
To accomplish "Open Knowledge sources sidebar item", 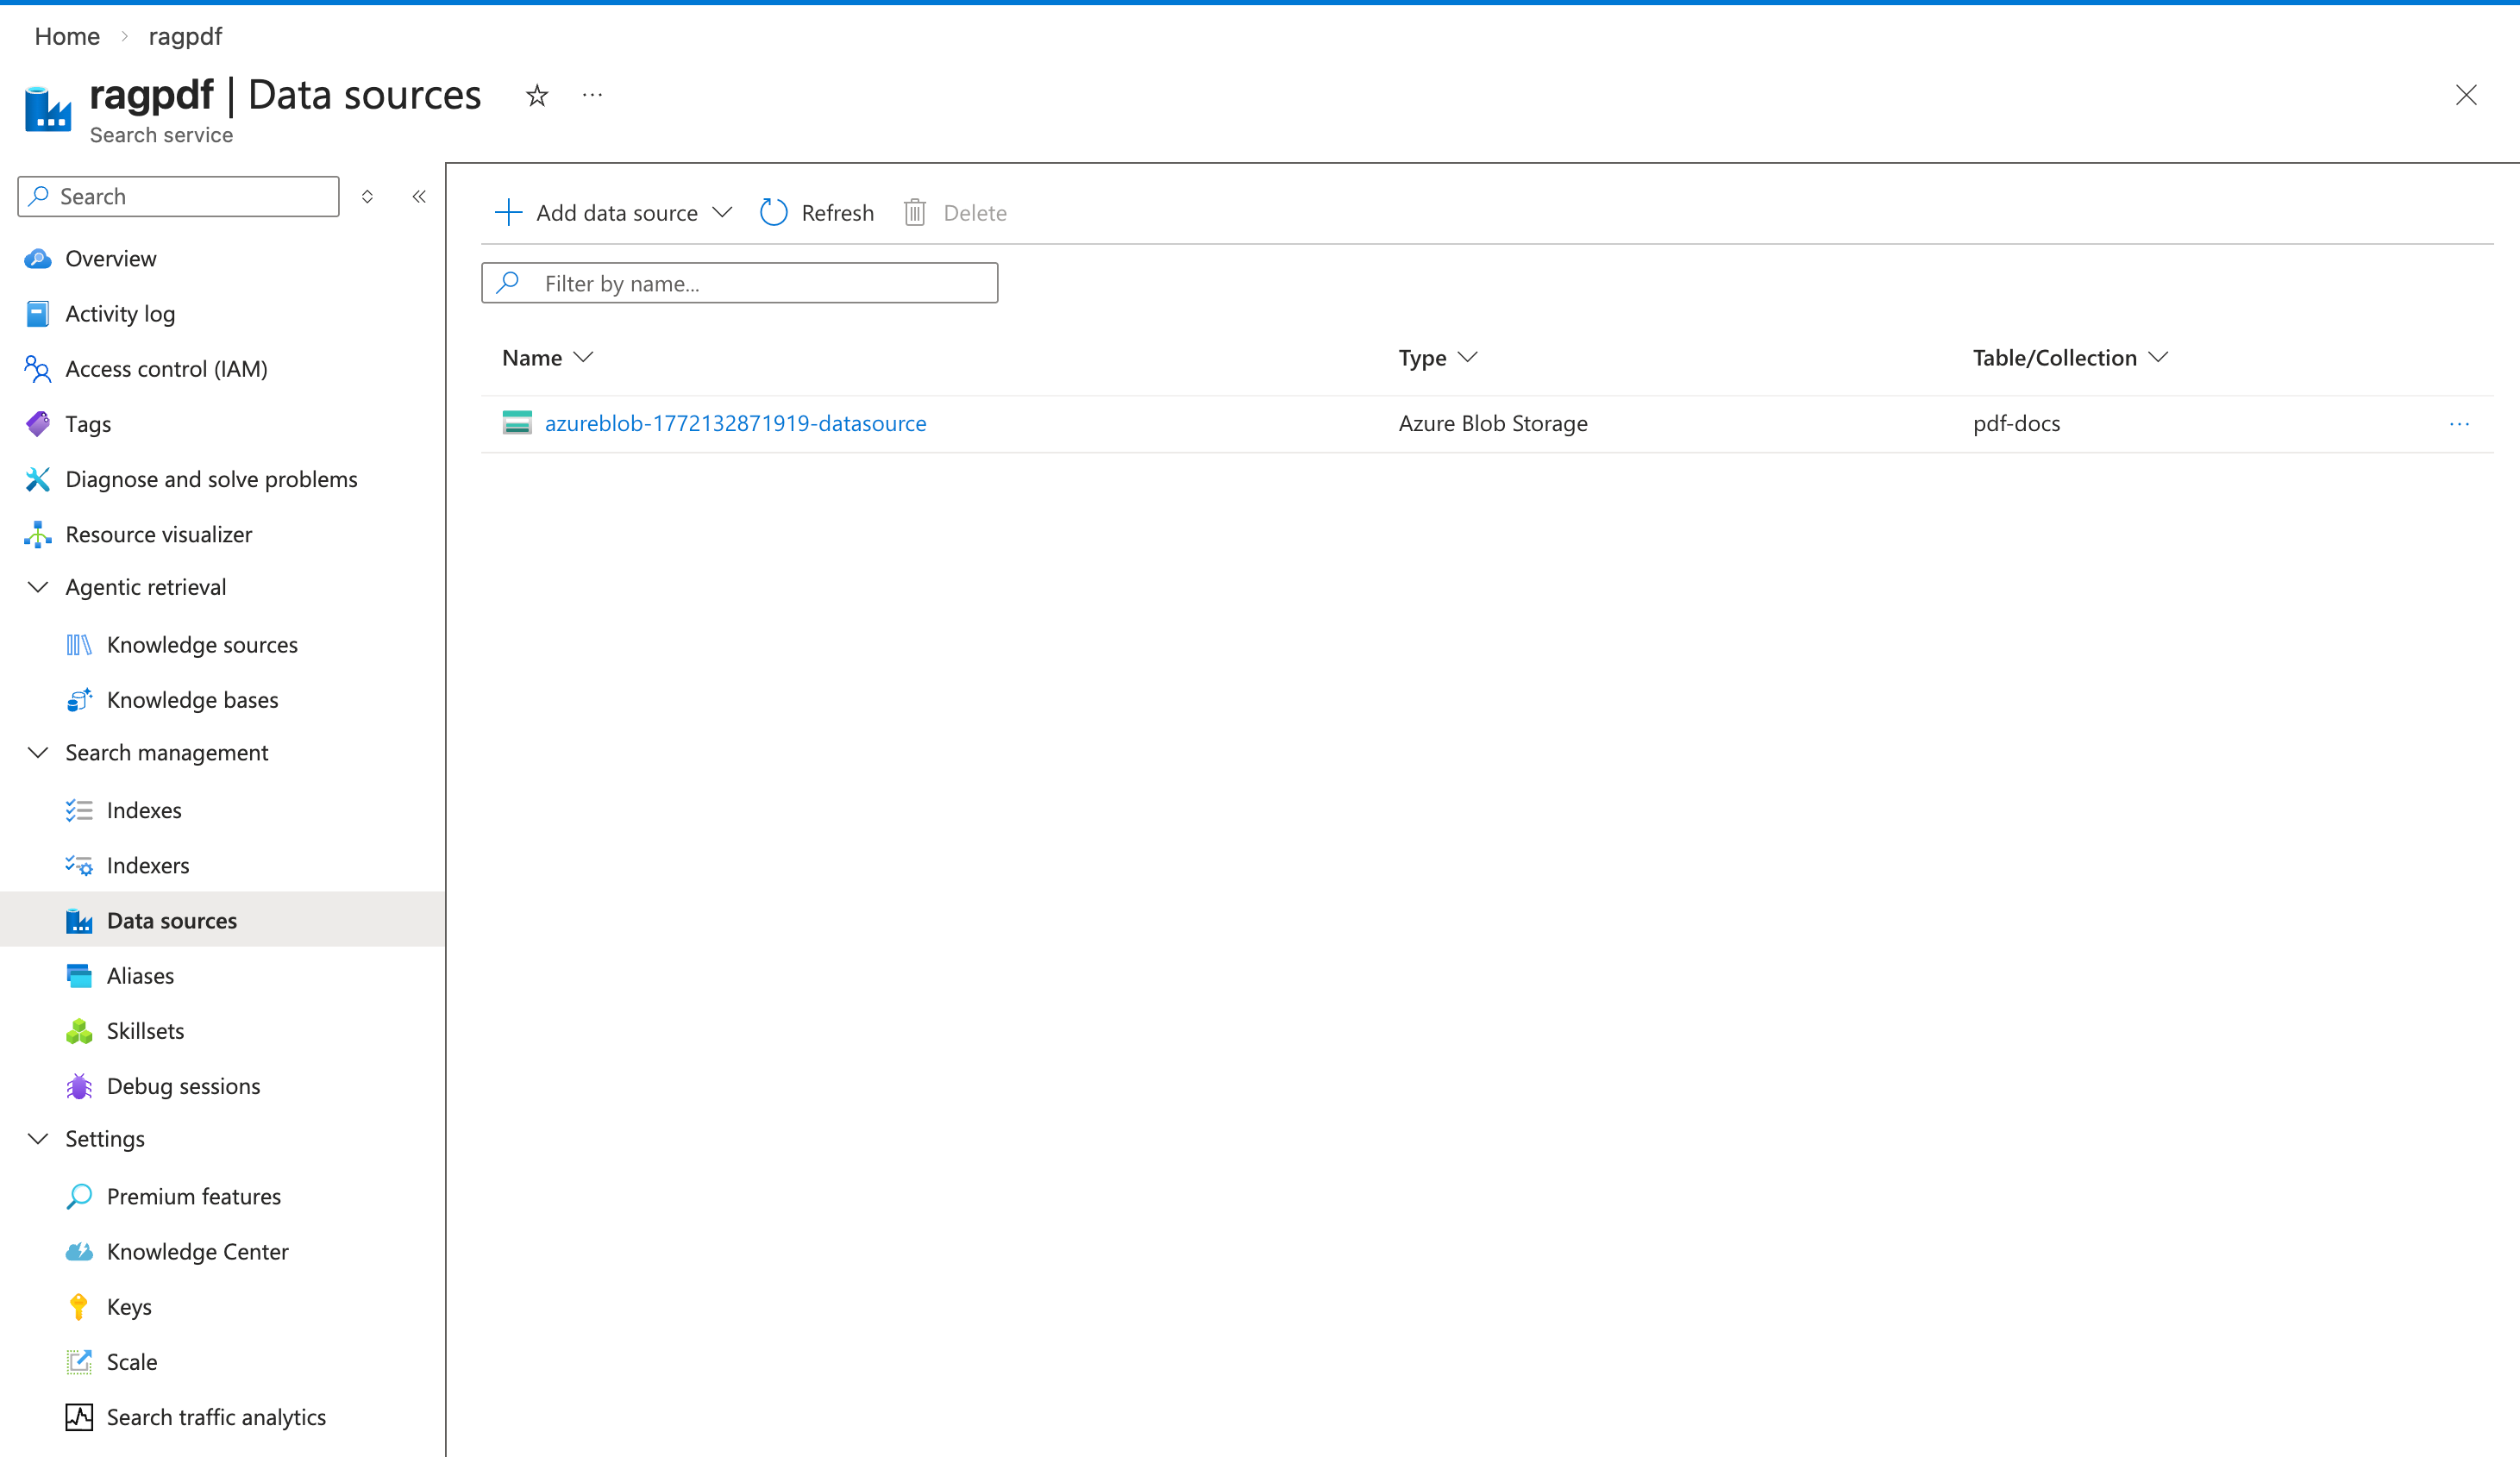I will (x=202, y=645).
